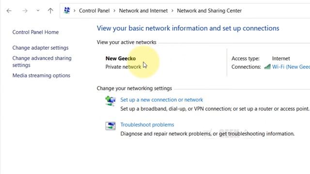Open Change adapter settings

coord(40,48)
